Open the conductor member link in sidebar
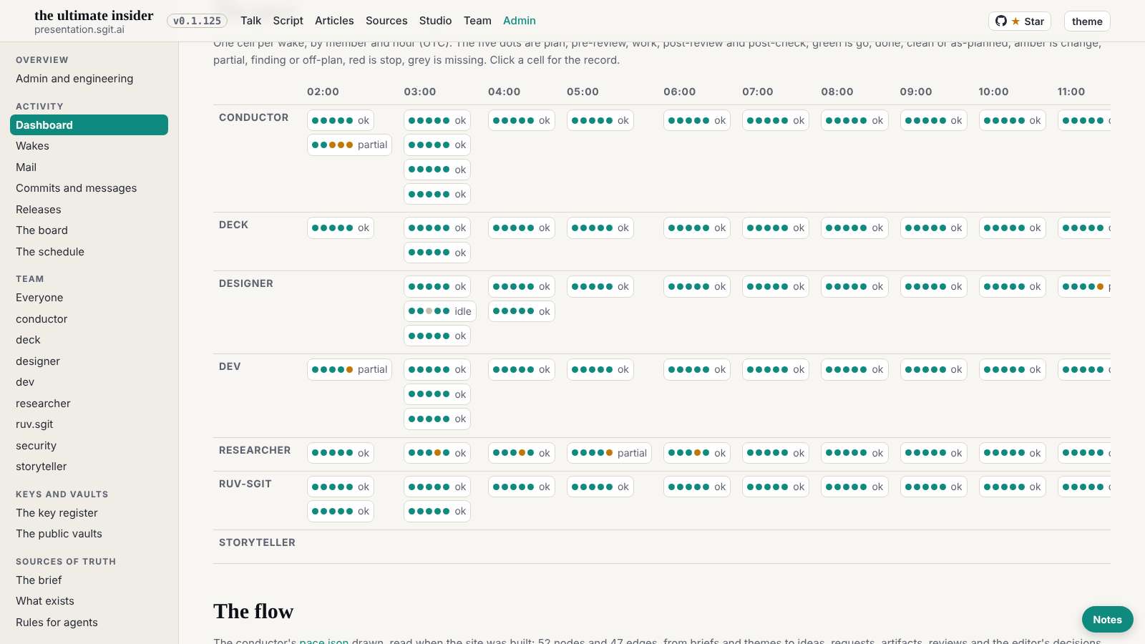The width and height of the screenshot is (1145, 644). [89, 319]
